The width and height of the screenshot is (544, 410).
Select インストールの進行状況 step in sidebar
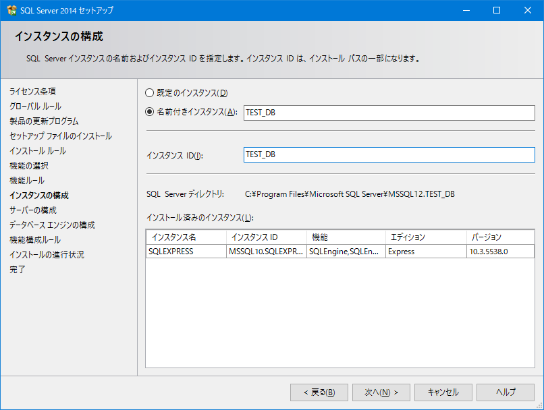tap(47, 255)
